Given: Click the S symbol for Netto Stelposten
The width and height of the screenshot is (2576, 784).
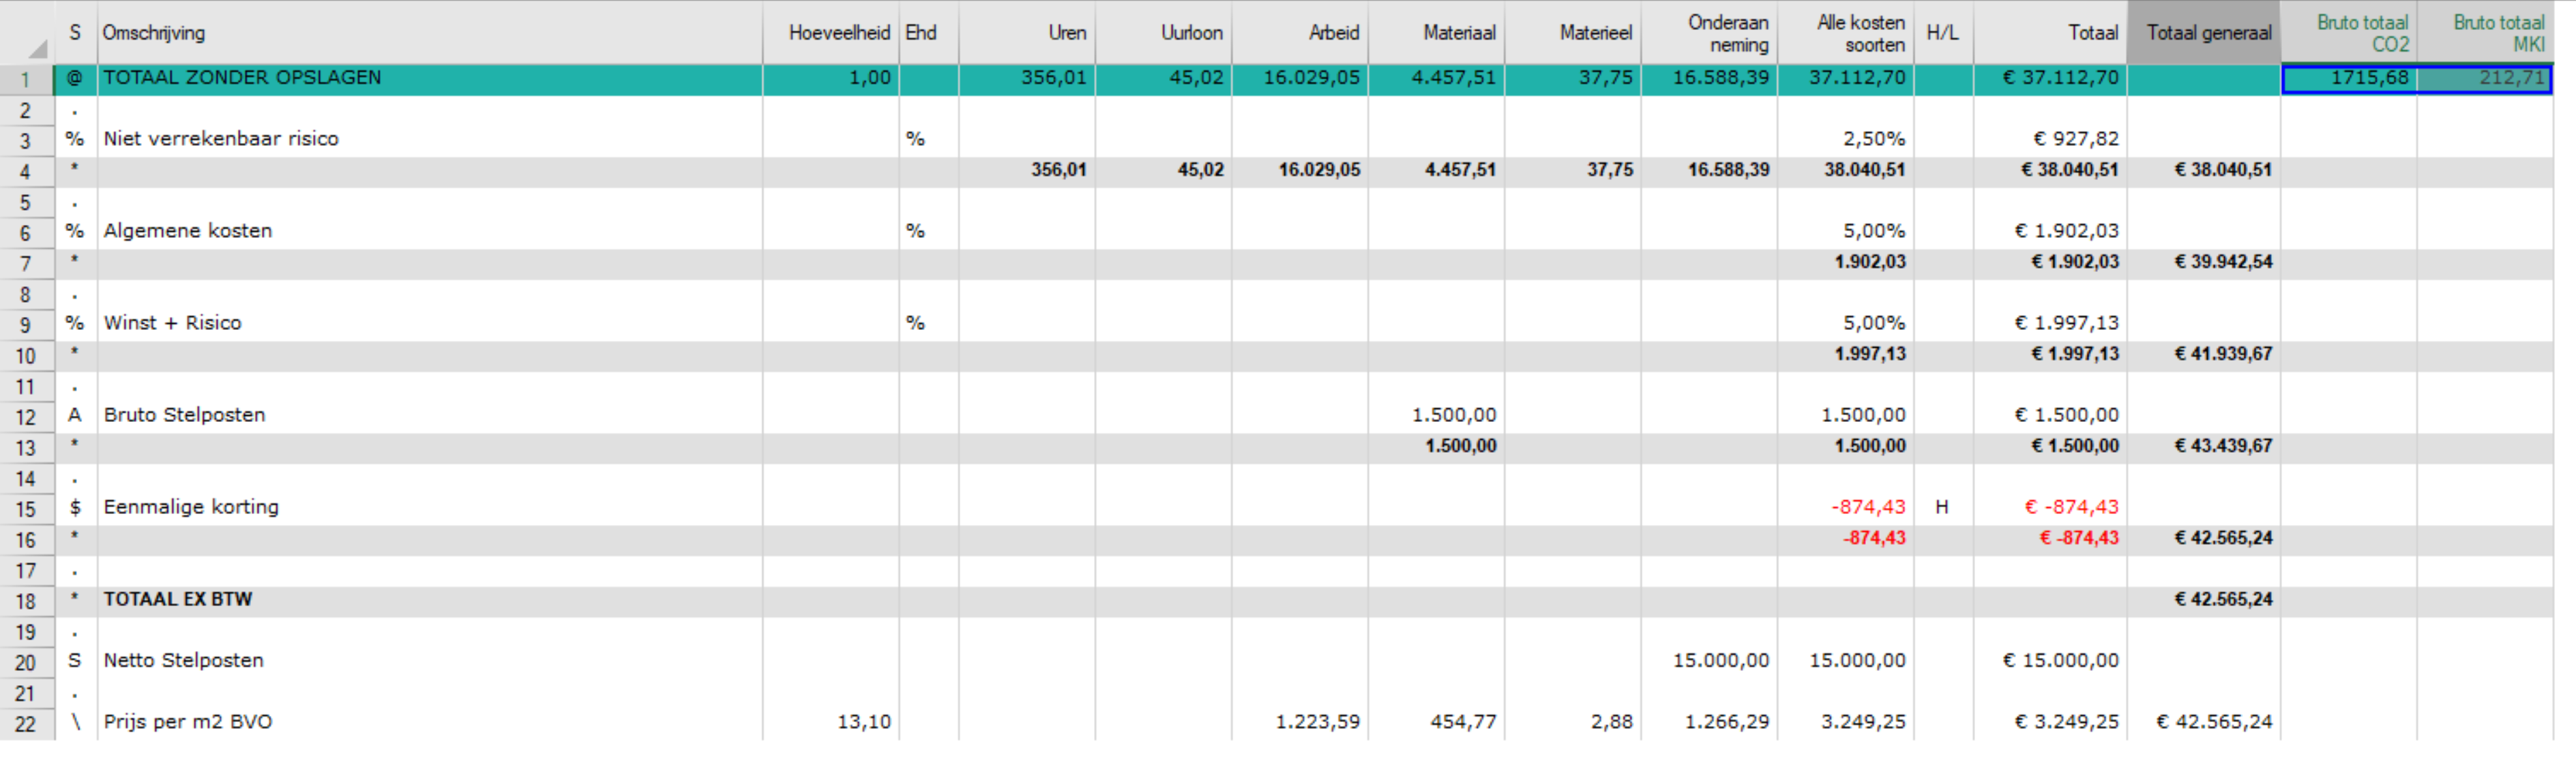Looking at the screenshot, I should (75, 661).
